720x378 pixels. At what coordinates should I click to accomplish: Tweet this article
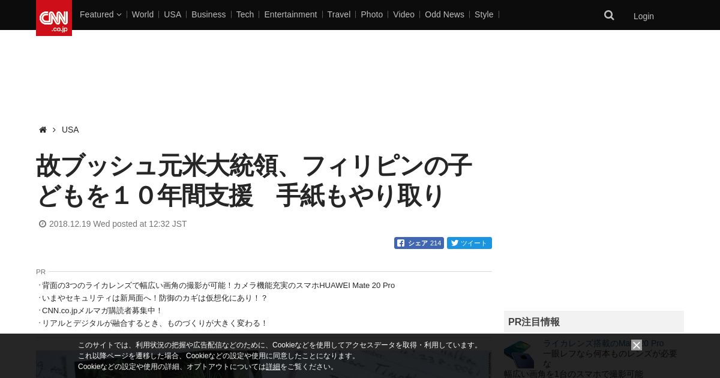coord(469,243)
